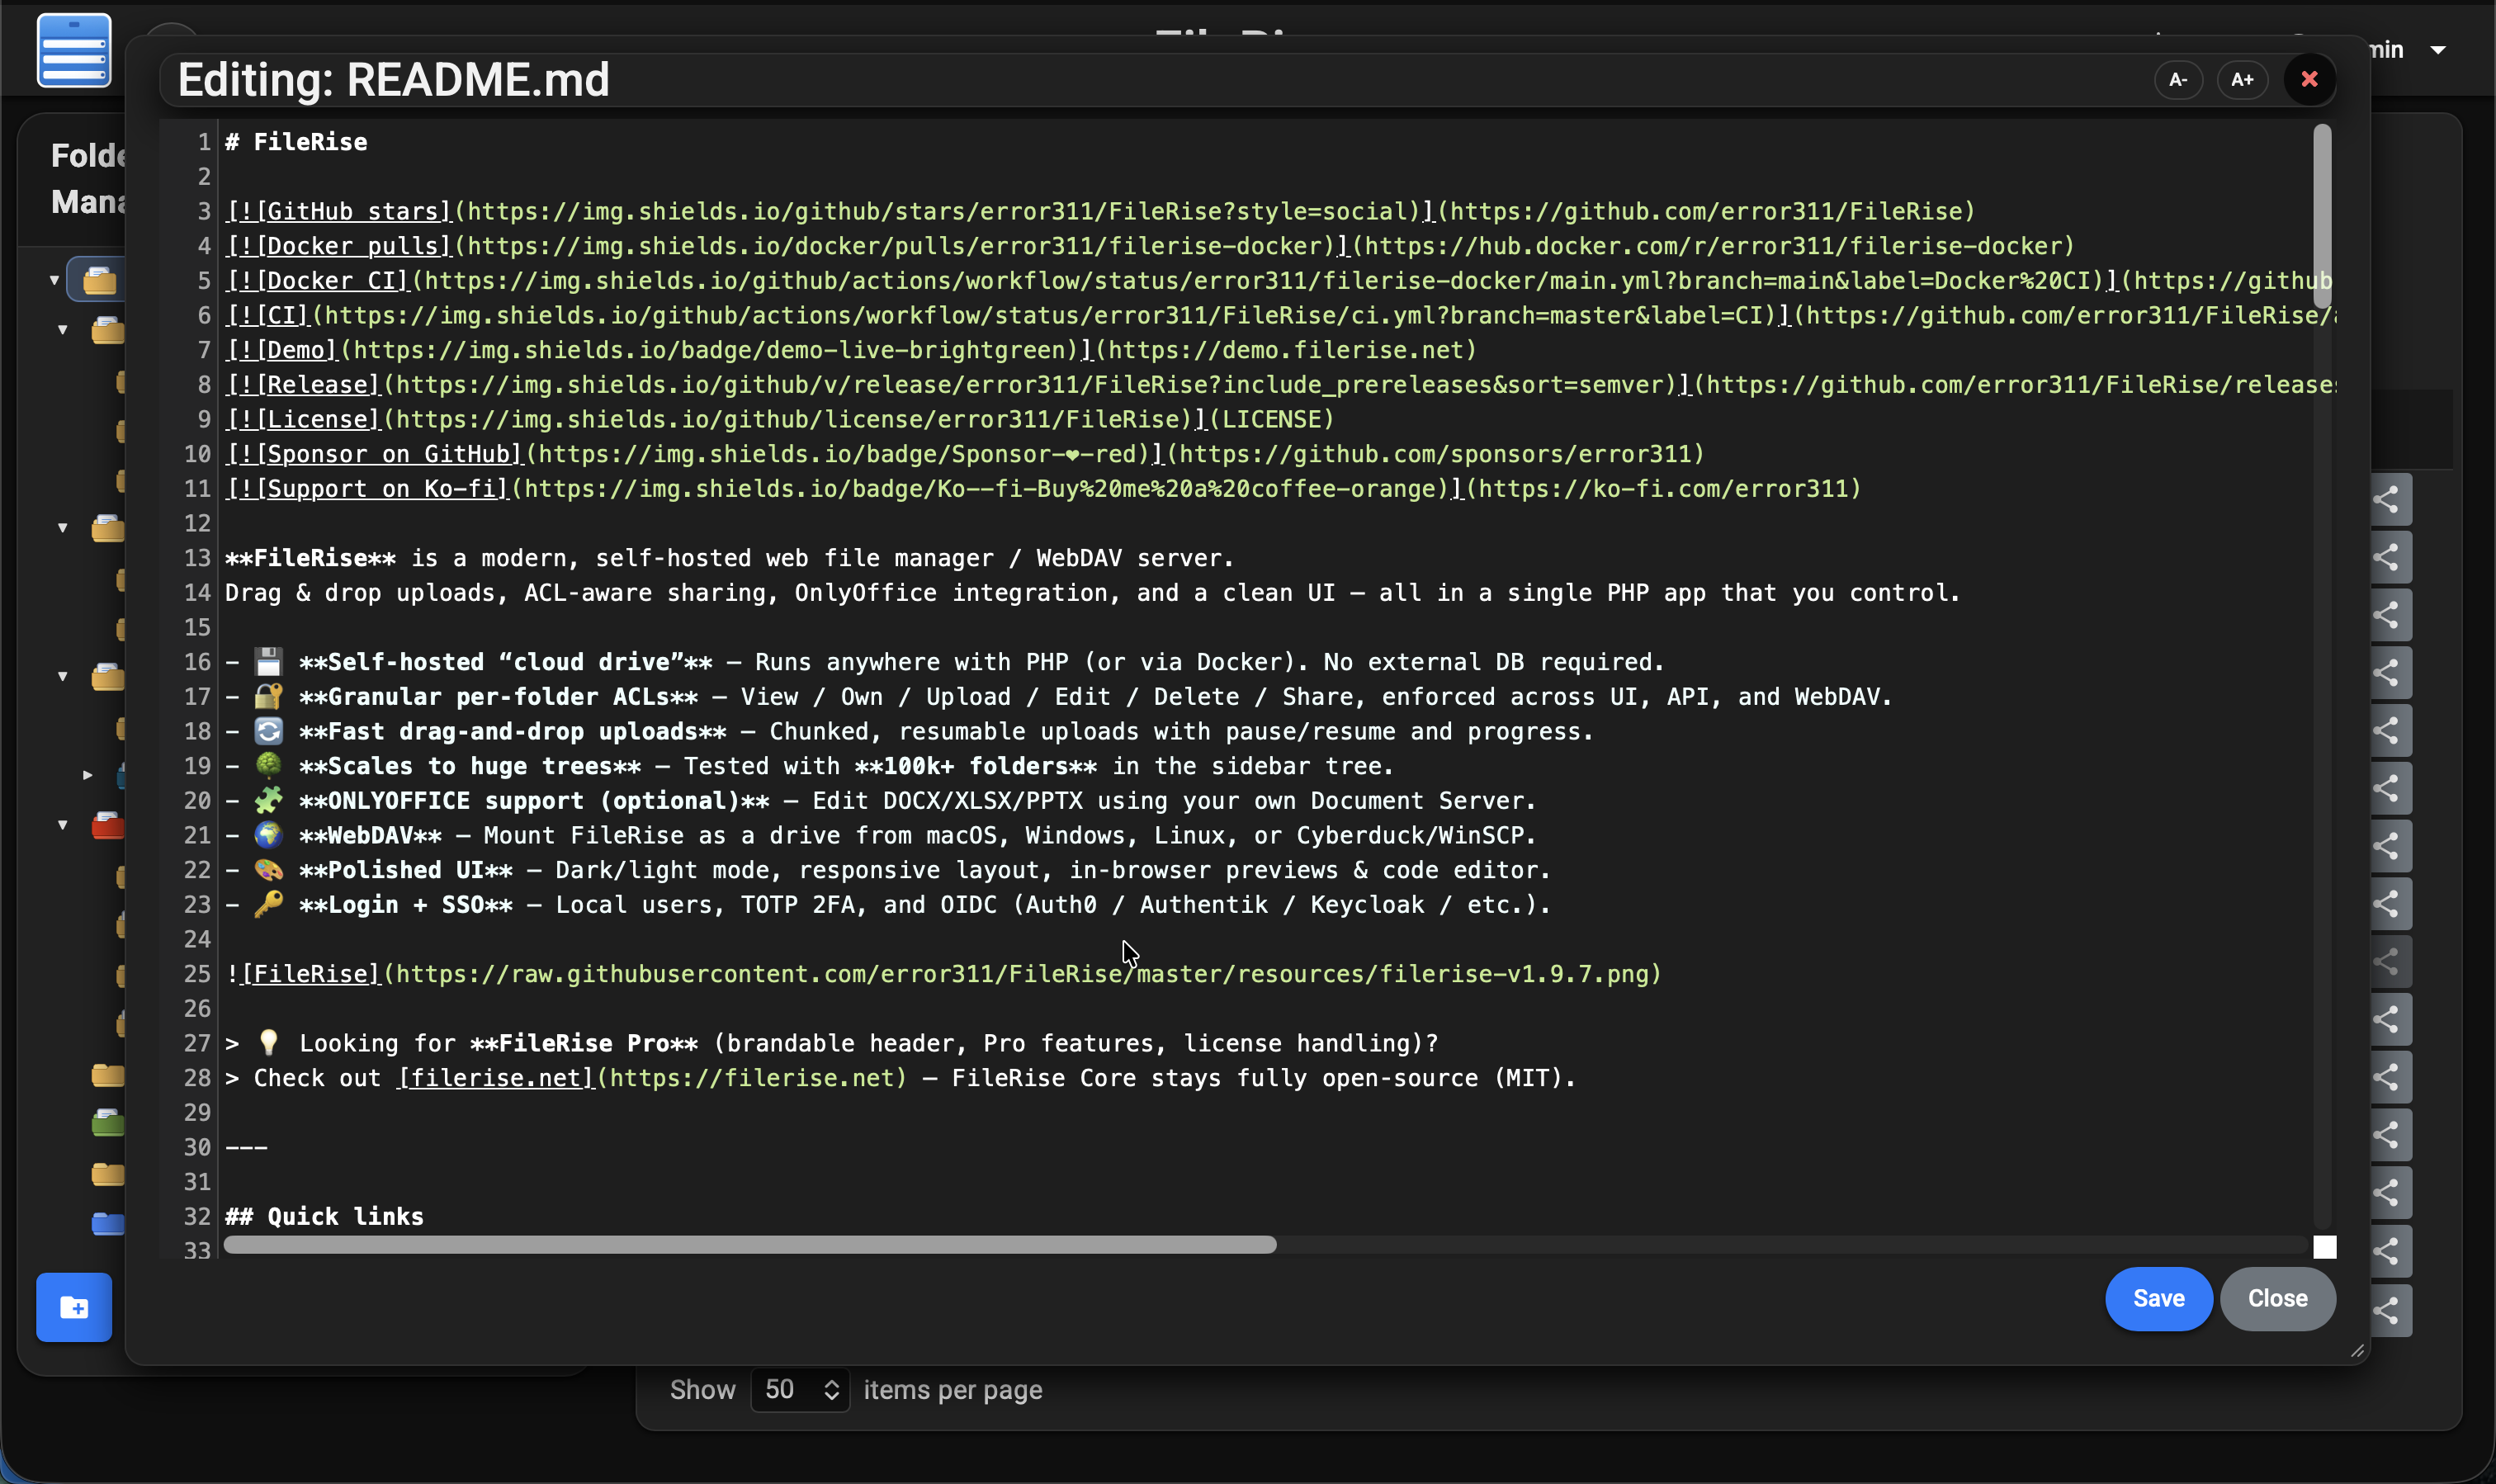Expand the collapsed right-pointing tree arrow
Viewport: 2496px width, 1484px height.
pyautogui.click(x=88, y=775)
